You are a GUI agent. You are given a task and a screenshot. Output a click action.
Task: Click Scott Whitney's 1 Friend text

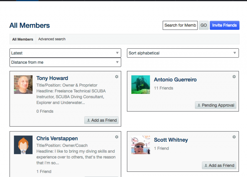(x=161, y=148)
